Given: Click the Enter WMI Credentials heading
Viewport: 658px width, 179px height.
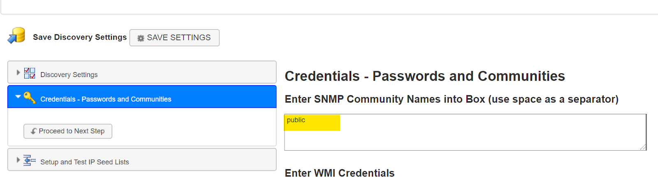Looking at the screenshot, I should click(x=340, y=173).
